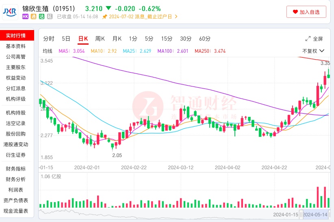Toggle the MA5 moving average line

[x=72, y=51]
